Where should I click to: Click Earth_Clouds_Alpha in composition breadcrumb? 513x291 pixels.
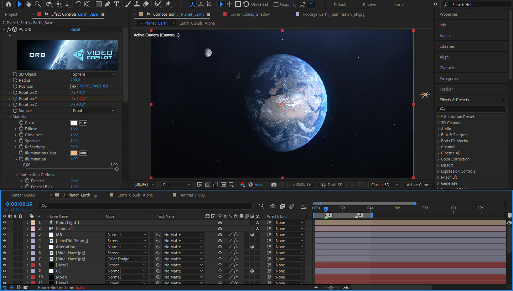coord(197,23)
